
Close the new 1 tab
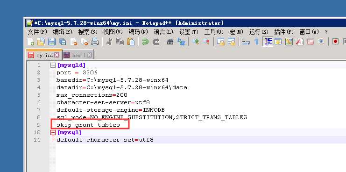click(89, 55)
